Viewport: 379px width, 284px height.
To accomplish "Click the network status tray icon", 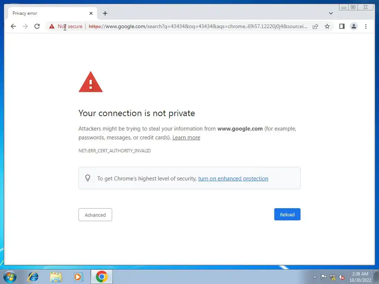I will (333, 277).
